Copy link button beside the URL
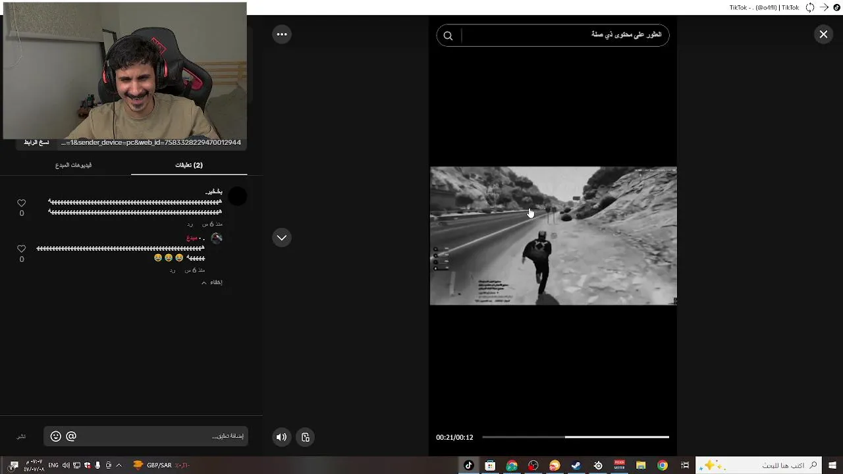843x474 pixels. (x=36, y=142)
